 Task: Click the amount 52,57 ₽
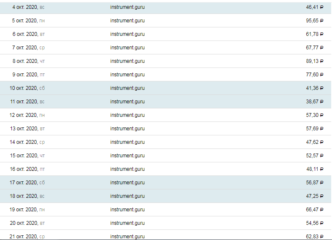coord(315,156)
